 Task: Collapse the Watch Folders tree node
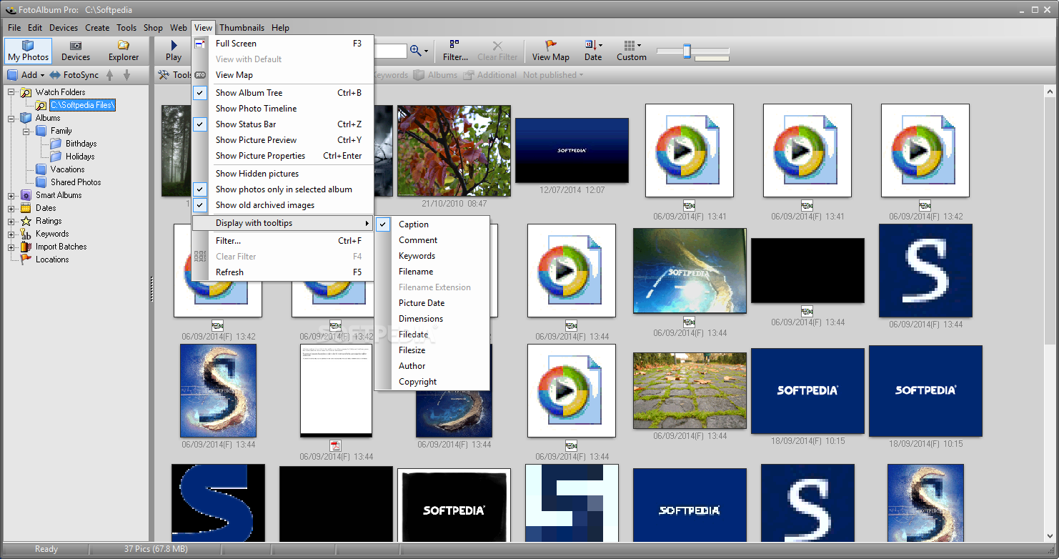11,92
